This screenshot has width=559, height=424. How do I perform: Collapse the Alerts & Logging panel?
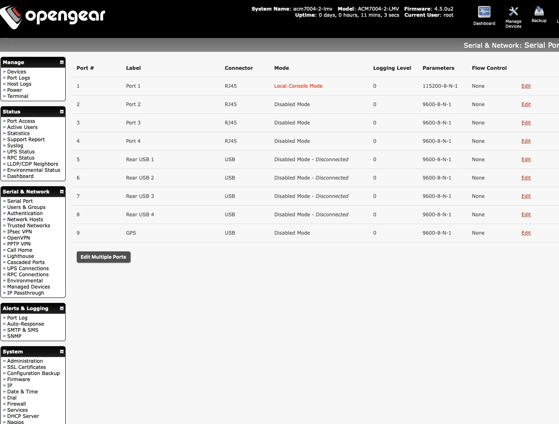61,308
